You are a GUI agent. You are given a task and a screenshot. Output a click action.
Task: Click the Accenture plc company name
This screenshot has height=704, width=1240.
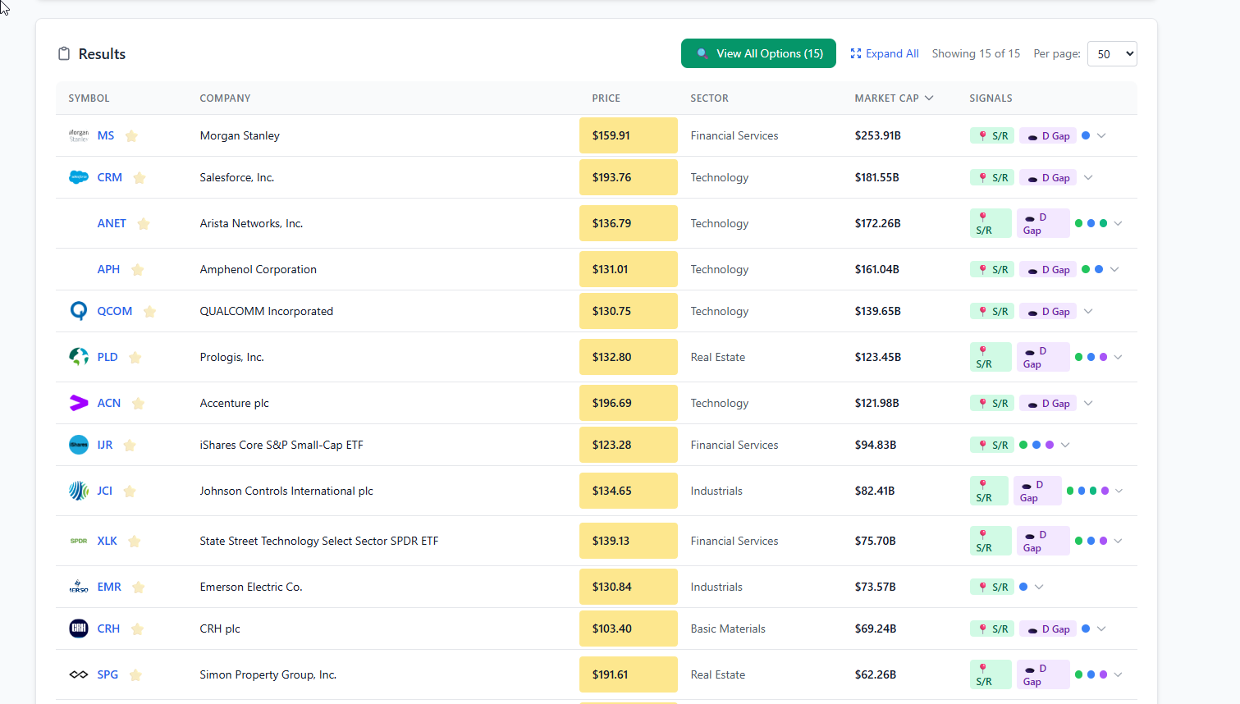tap(235, 403)
